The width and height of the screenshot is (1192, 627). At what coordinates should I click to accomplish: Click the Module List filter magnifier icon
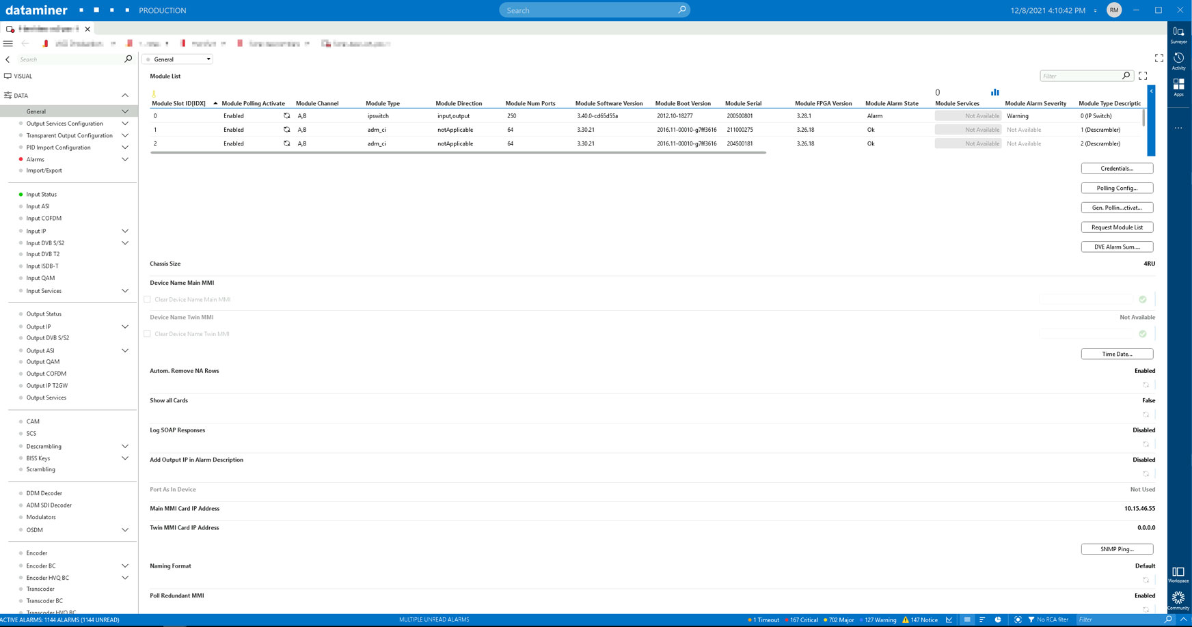click(x=1126, y=76)
